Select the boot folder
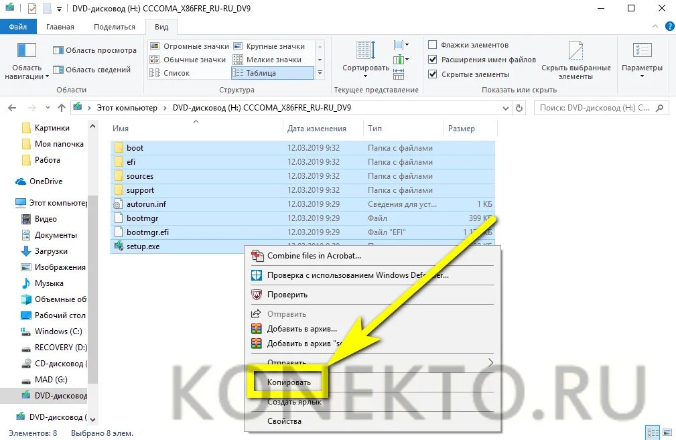This screenshot has width=676, height=440. [303, 148]
